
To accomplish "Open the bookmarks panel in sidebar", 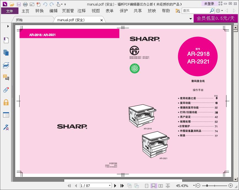I will click(x=6, y=40).
